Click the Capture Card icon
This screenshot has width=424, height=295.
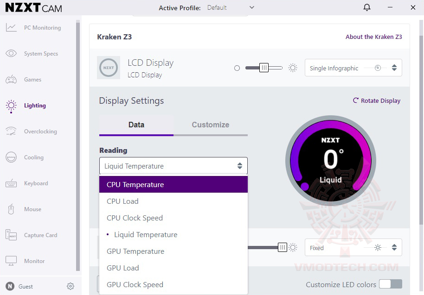tap(11, 235)
